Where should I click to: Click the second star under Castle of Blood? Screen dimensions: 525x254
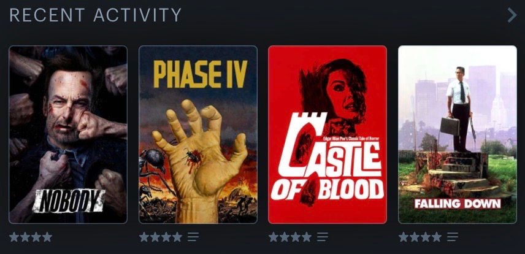tap(285, 237)
